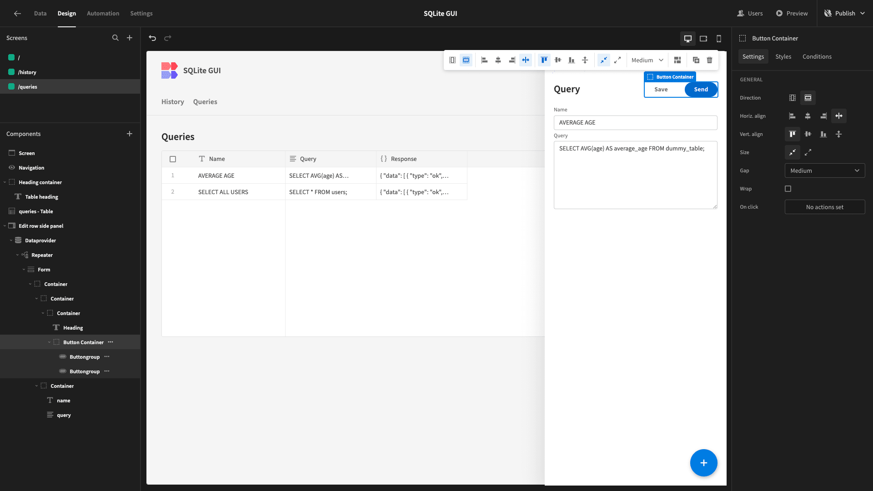Screen dimensions: 873x491
Task: Delete component via floating toolbar trash icon
Action: 709,60
